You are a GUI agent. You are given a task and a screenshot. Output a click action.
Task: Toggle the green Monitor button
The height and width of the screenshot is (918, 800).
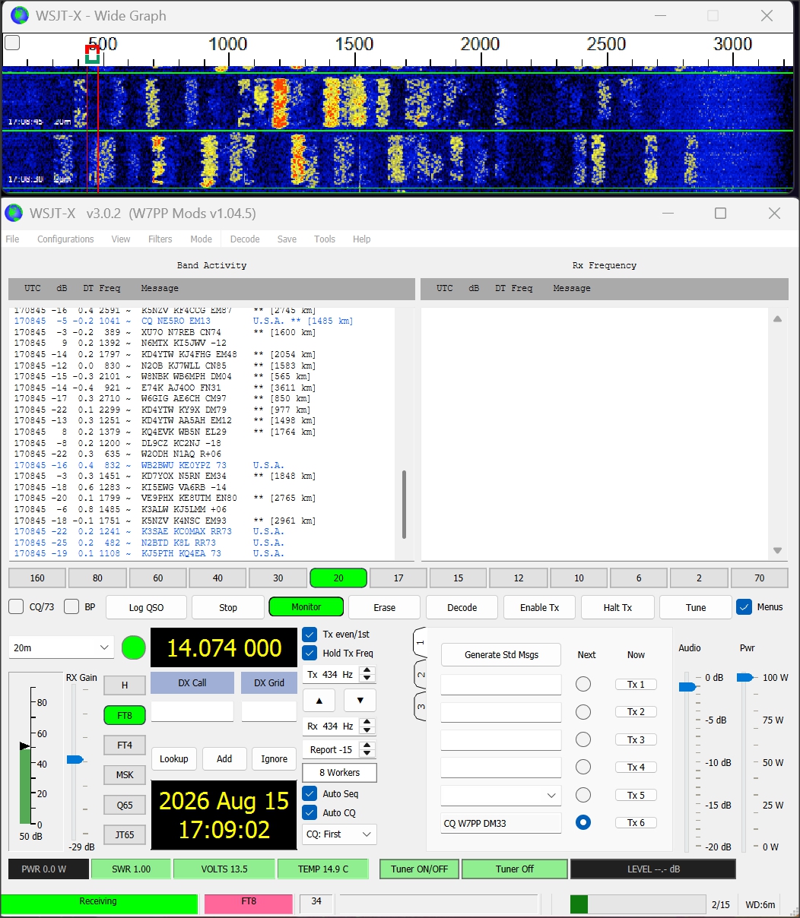tap(306, 607)
